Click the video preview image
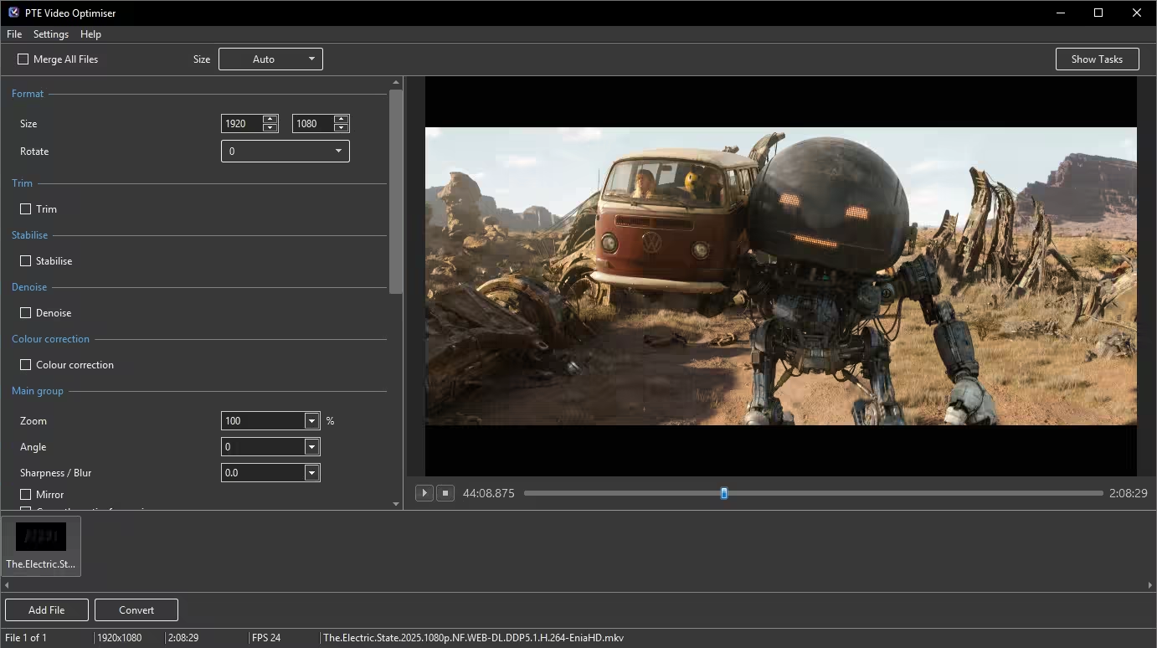Viewport: 1157px width, 648px height. point(781,276)
